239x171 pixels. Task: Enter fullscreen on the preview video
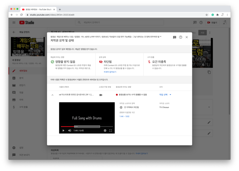(111, 130)
